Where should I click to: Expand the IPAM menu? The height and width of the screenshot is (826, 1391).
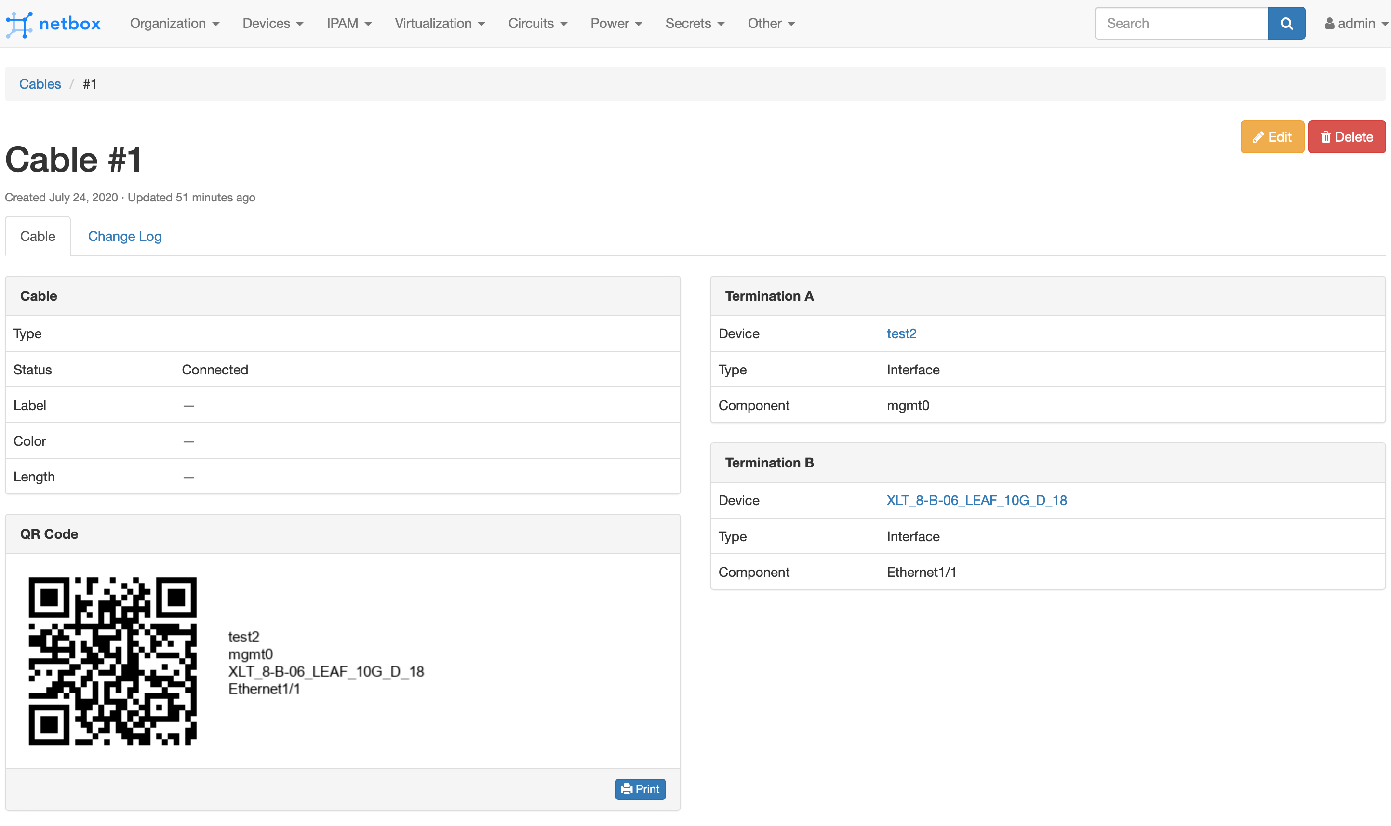[x=348, y=24]
